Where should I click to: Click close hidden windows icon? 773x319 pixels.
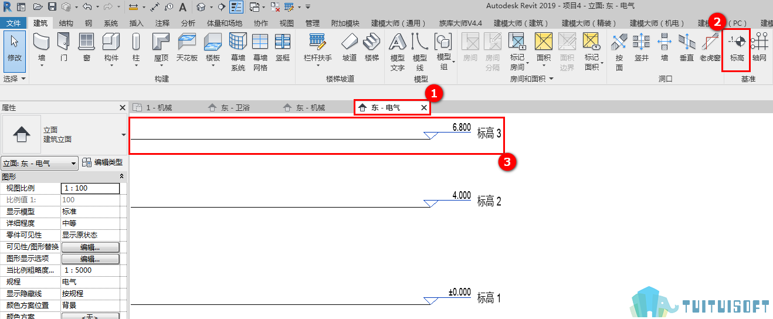[x=274, y=7]
